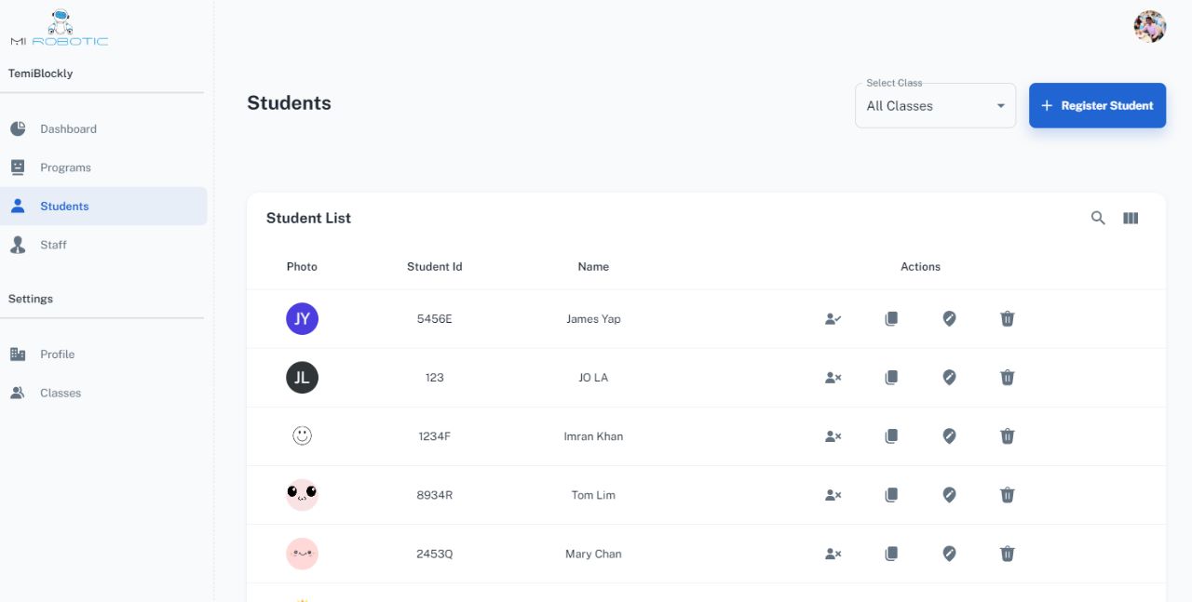Click the copy icon in JO LA row
Screen dimensions: 1192x602
coord(891,378)
